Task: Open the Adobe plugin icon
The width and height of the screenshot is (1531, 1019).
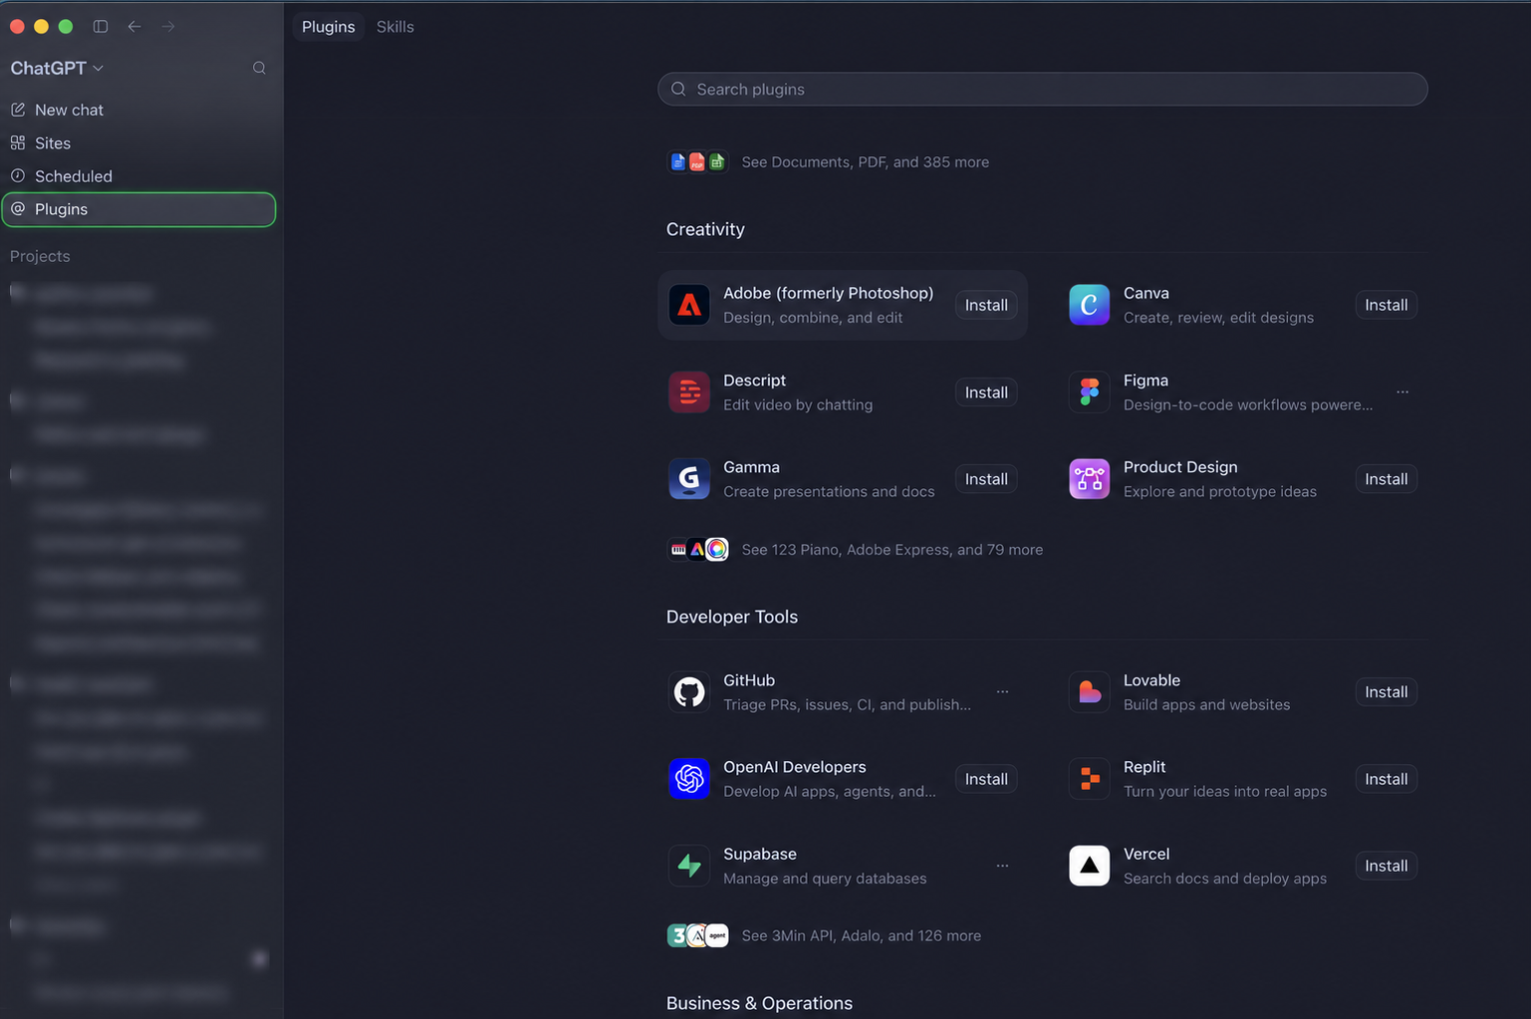Action: pyautogui.click(x=689, y=305)
